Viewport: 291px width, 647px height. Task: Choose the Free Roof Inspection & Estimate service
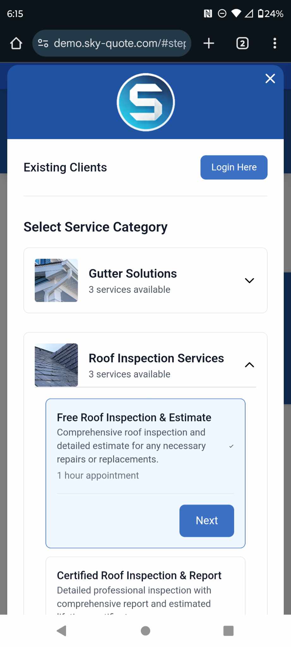pos(134,418)
